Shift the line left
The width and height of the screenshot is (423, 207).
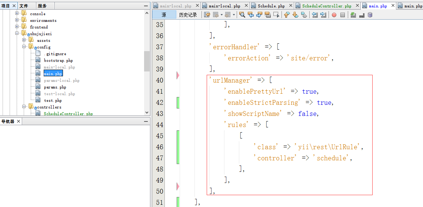pyautogui.click(x=315, y=15)
